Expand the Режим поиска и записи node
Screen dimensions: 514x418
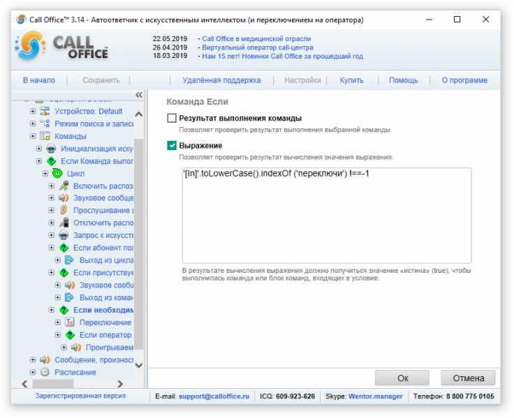[x=33, y=124]
